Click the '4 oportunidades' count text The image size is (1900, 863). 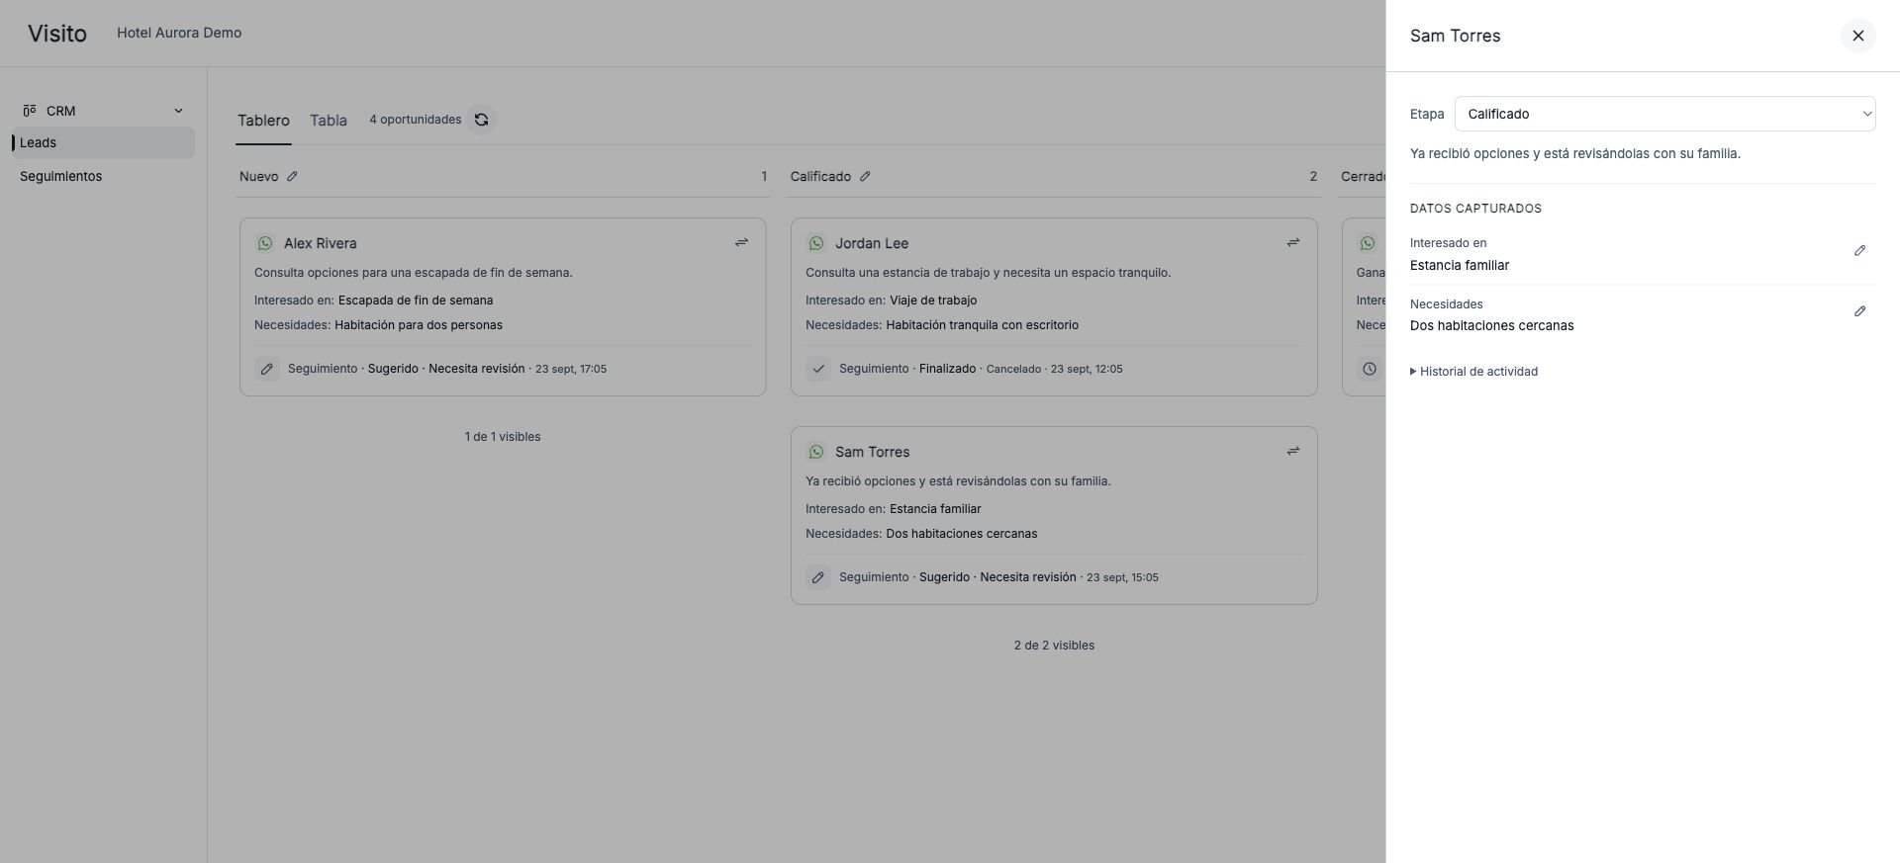tap(416, 120)
